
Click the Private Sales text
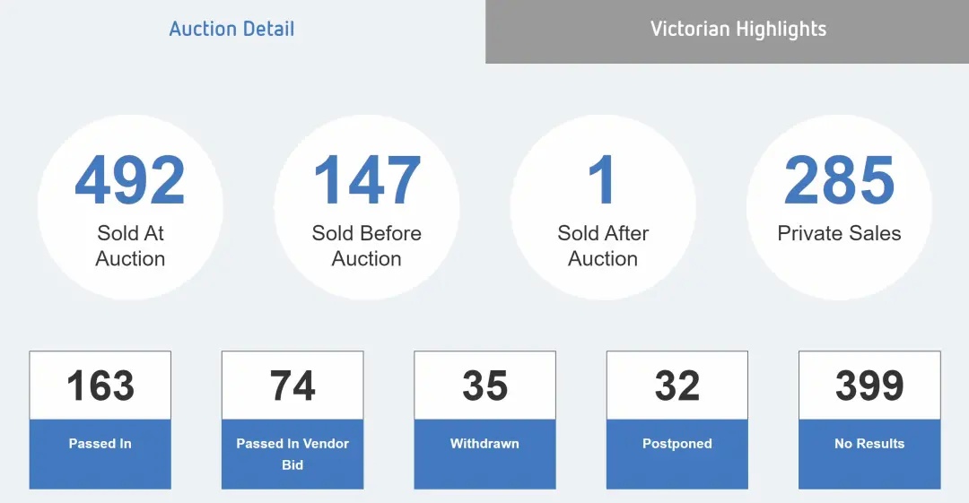(x=839, y=233)
